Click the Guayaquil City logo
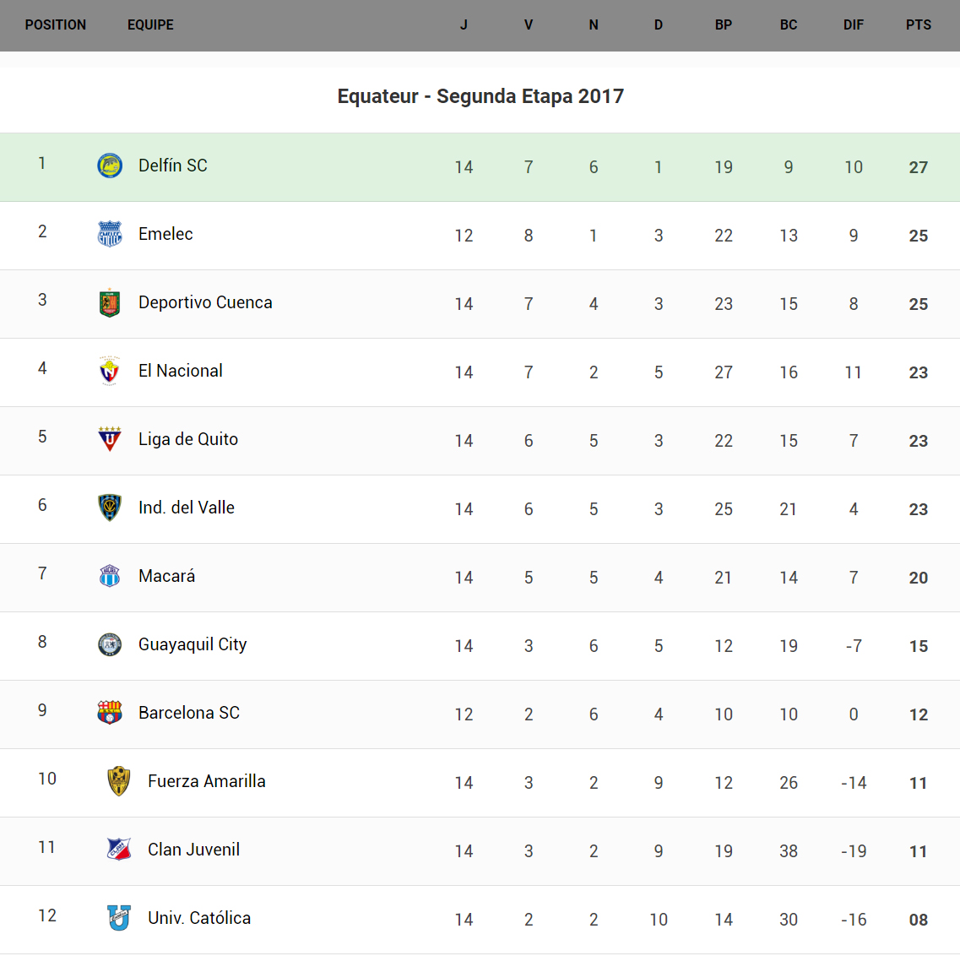The width and height of the screenshot is (960, 956). click(x=110, y=644)
